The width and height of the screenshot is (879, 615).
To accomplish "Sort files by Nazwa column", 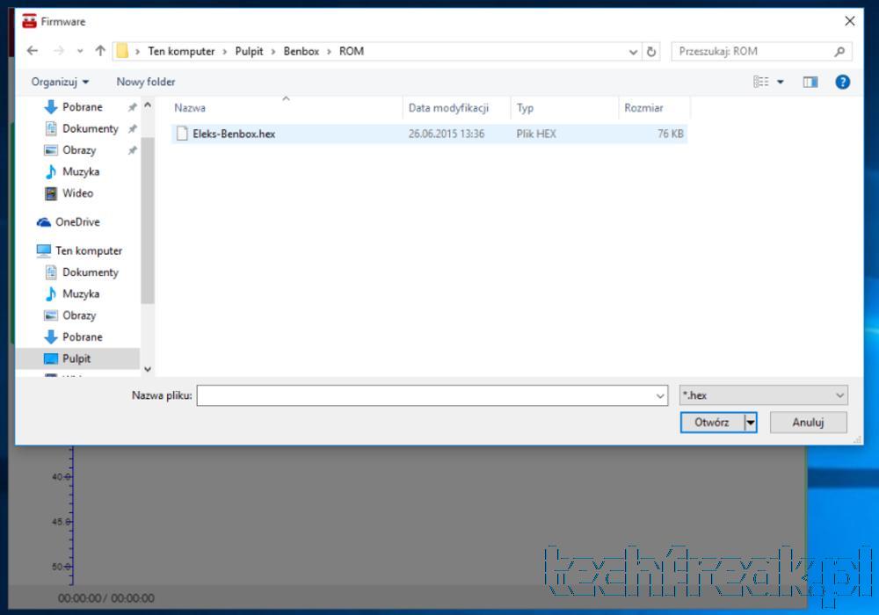I will (287, 107).
